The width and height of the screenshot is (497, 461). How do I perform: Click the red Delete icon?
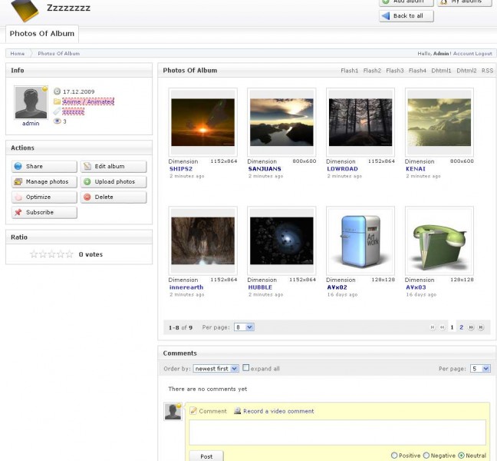coord(87,197)
